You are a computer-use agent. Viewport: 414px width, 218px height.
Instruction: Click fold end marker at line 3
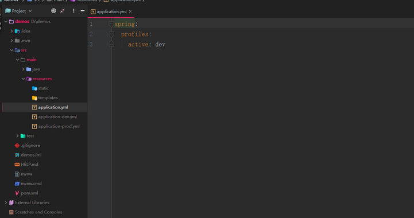111,44
